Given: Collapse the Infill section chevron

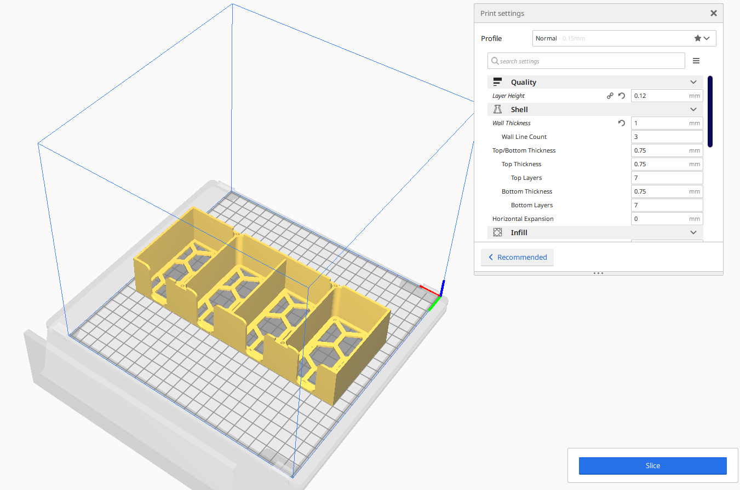Looking at the screenshot, I should [693, 232].
